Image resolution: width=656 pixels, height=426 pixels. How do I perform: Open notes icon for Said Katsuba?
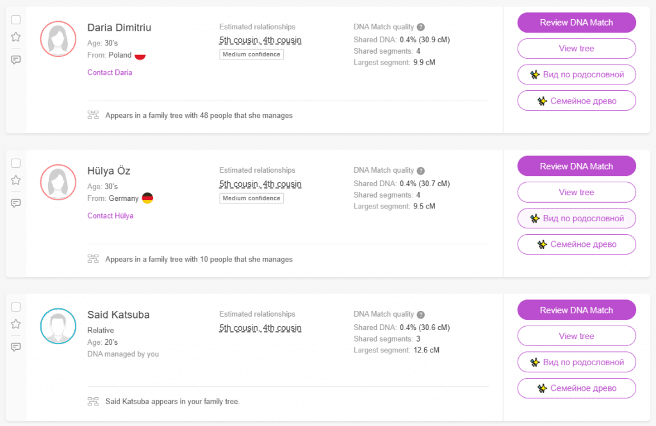point(16,347)
